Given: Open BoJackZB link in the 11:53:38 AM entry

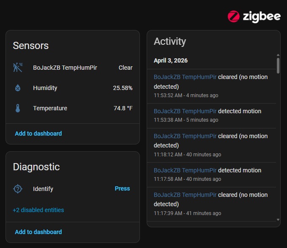Looking at the screenshot, I should pyautogui.click(x=185, y=111).
